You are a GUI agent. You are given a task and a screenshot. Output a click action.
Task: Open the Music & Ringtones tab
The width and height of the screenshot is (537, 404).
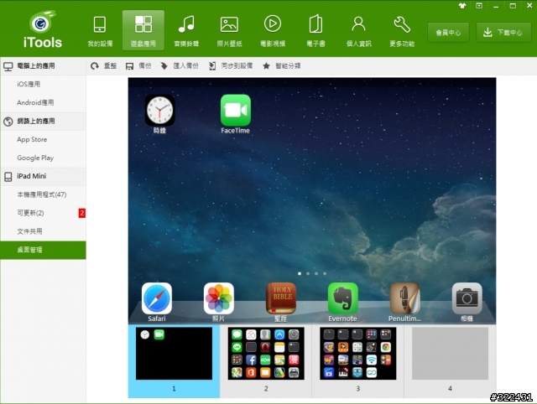click(186, 30)
